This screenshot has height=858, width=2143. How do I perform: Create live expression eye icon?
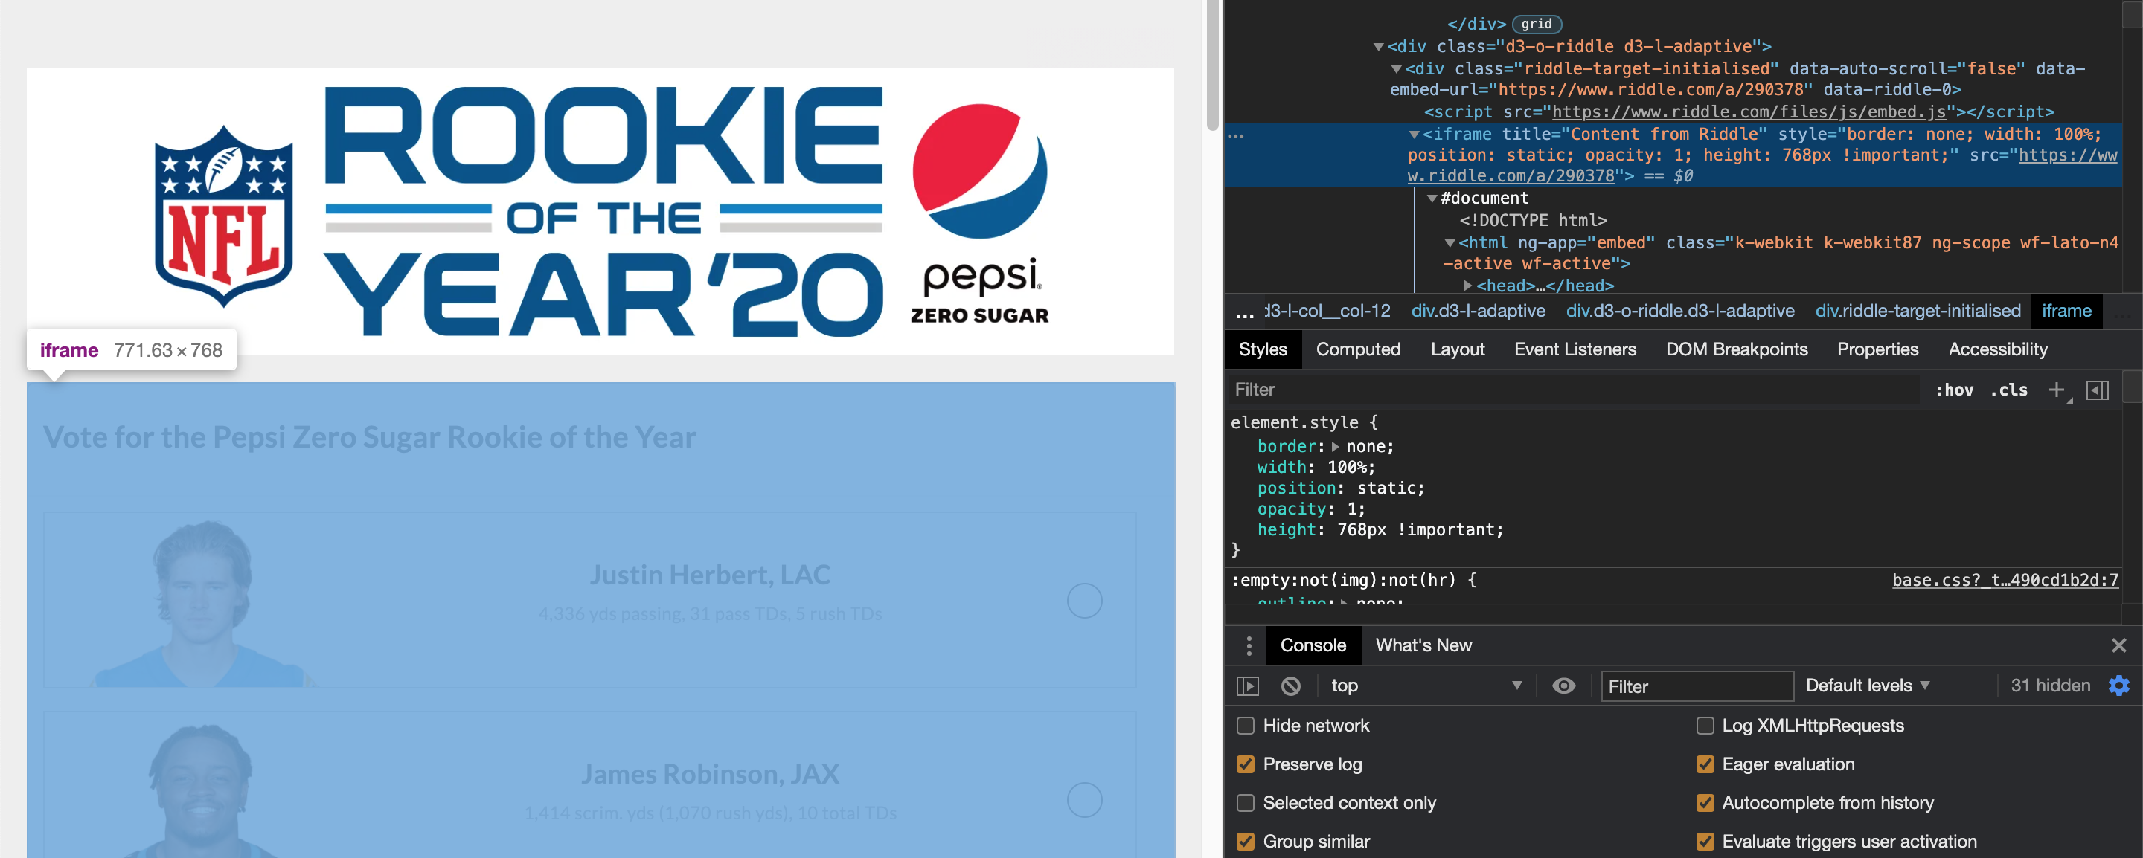1563,686
